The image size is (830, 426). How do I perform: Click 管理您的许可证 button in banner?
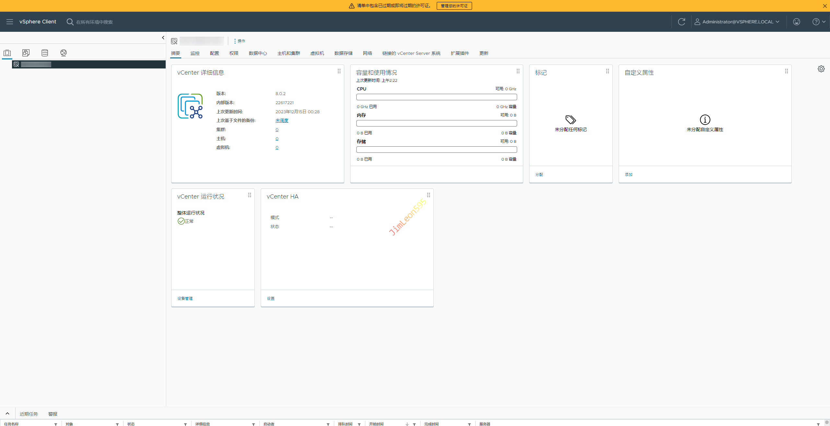(x=454, y=6)
